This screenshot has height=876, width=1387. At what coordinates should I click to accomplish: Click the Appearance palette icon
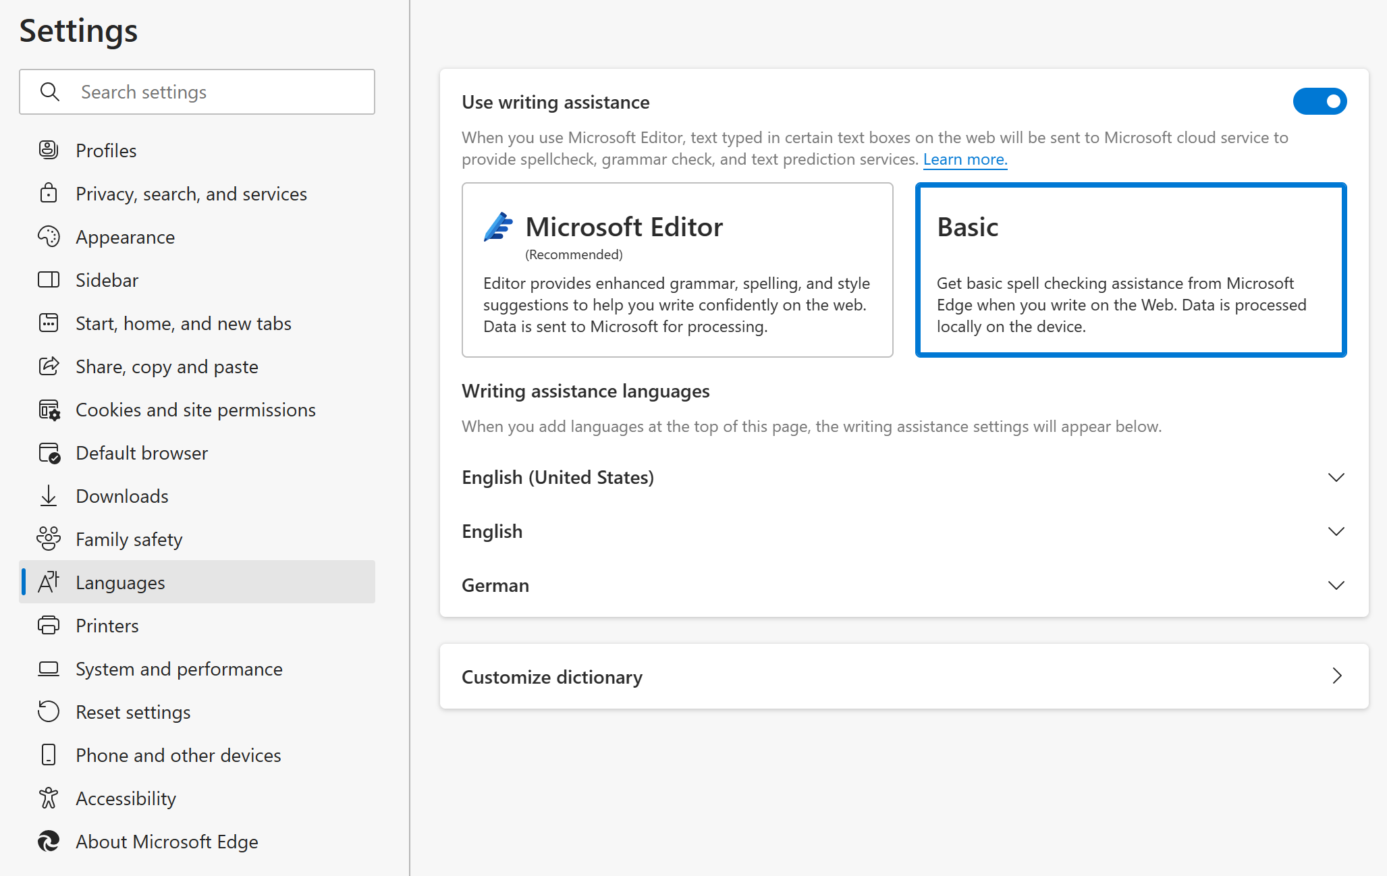click(49, 236)
